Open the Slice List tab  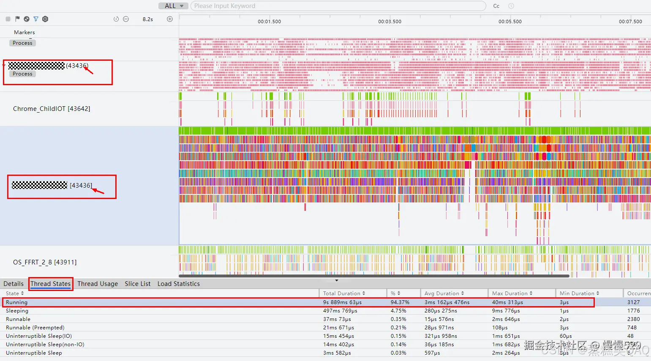138,284
